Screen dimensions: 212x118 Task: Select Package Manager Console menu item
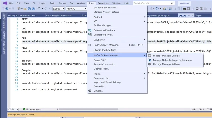(x=166, y=56)
